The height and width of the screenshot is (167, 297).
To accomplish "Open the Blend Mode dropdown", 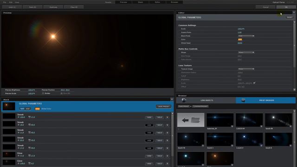I will point(246,36).
